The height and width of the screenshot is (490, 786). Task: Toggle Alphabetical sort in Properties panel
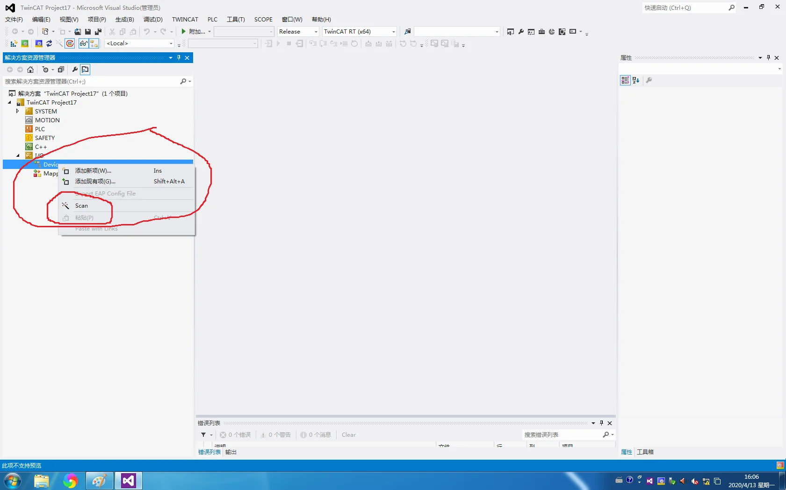636,80
